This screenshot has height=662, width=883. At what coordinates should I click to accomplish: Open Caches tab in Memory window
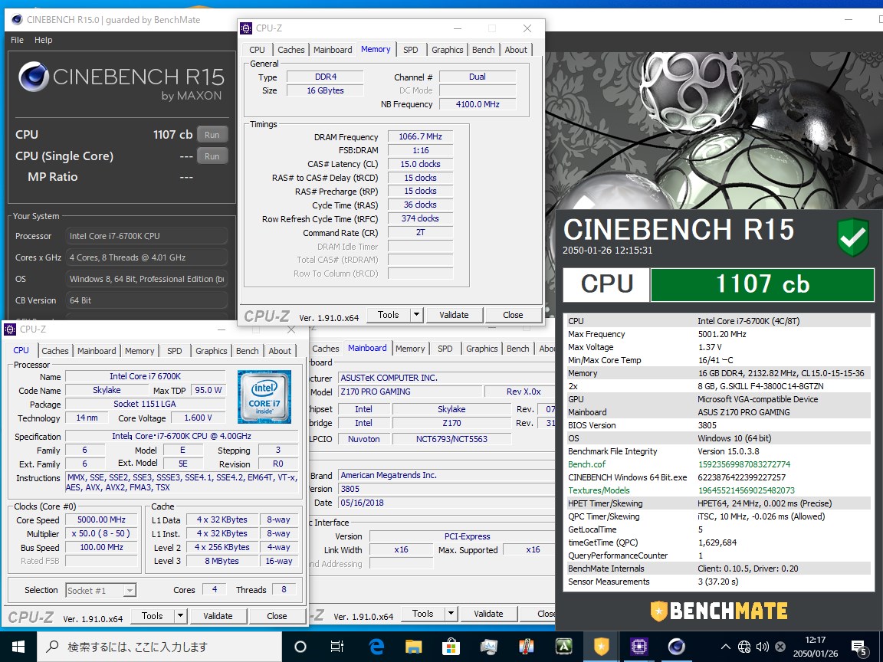(291, 50)
